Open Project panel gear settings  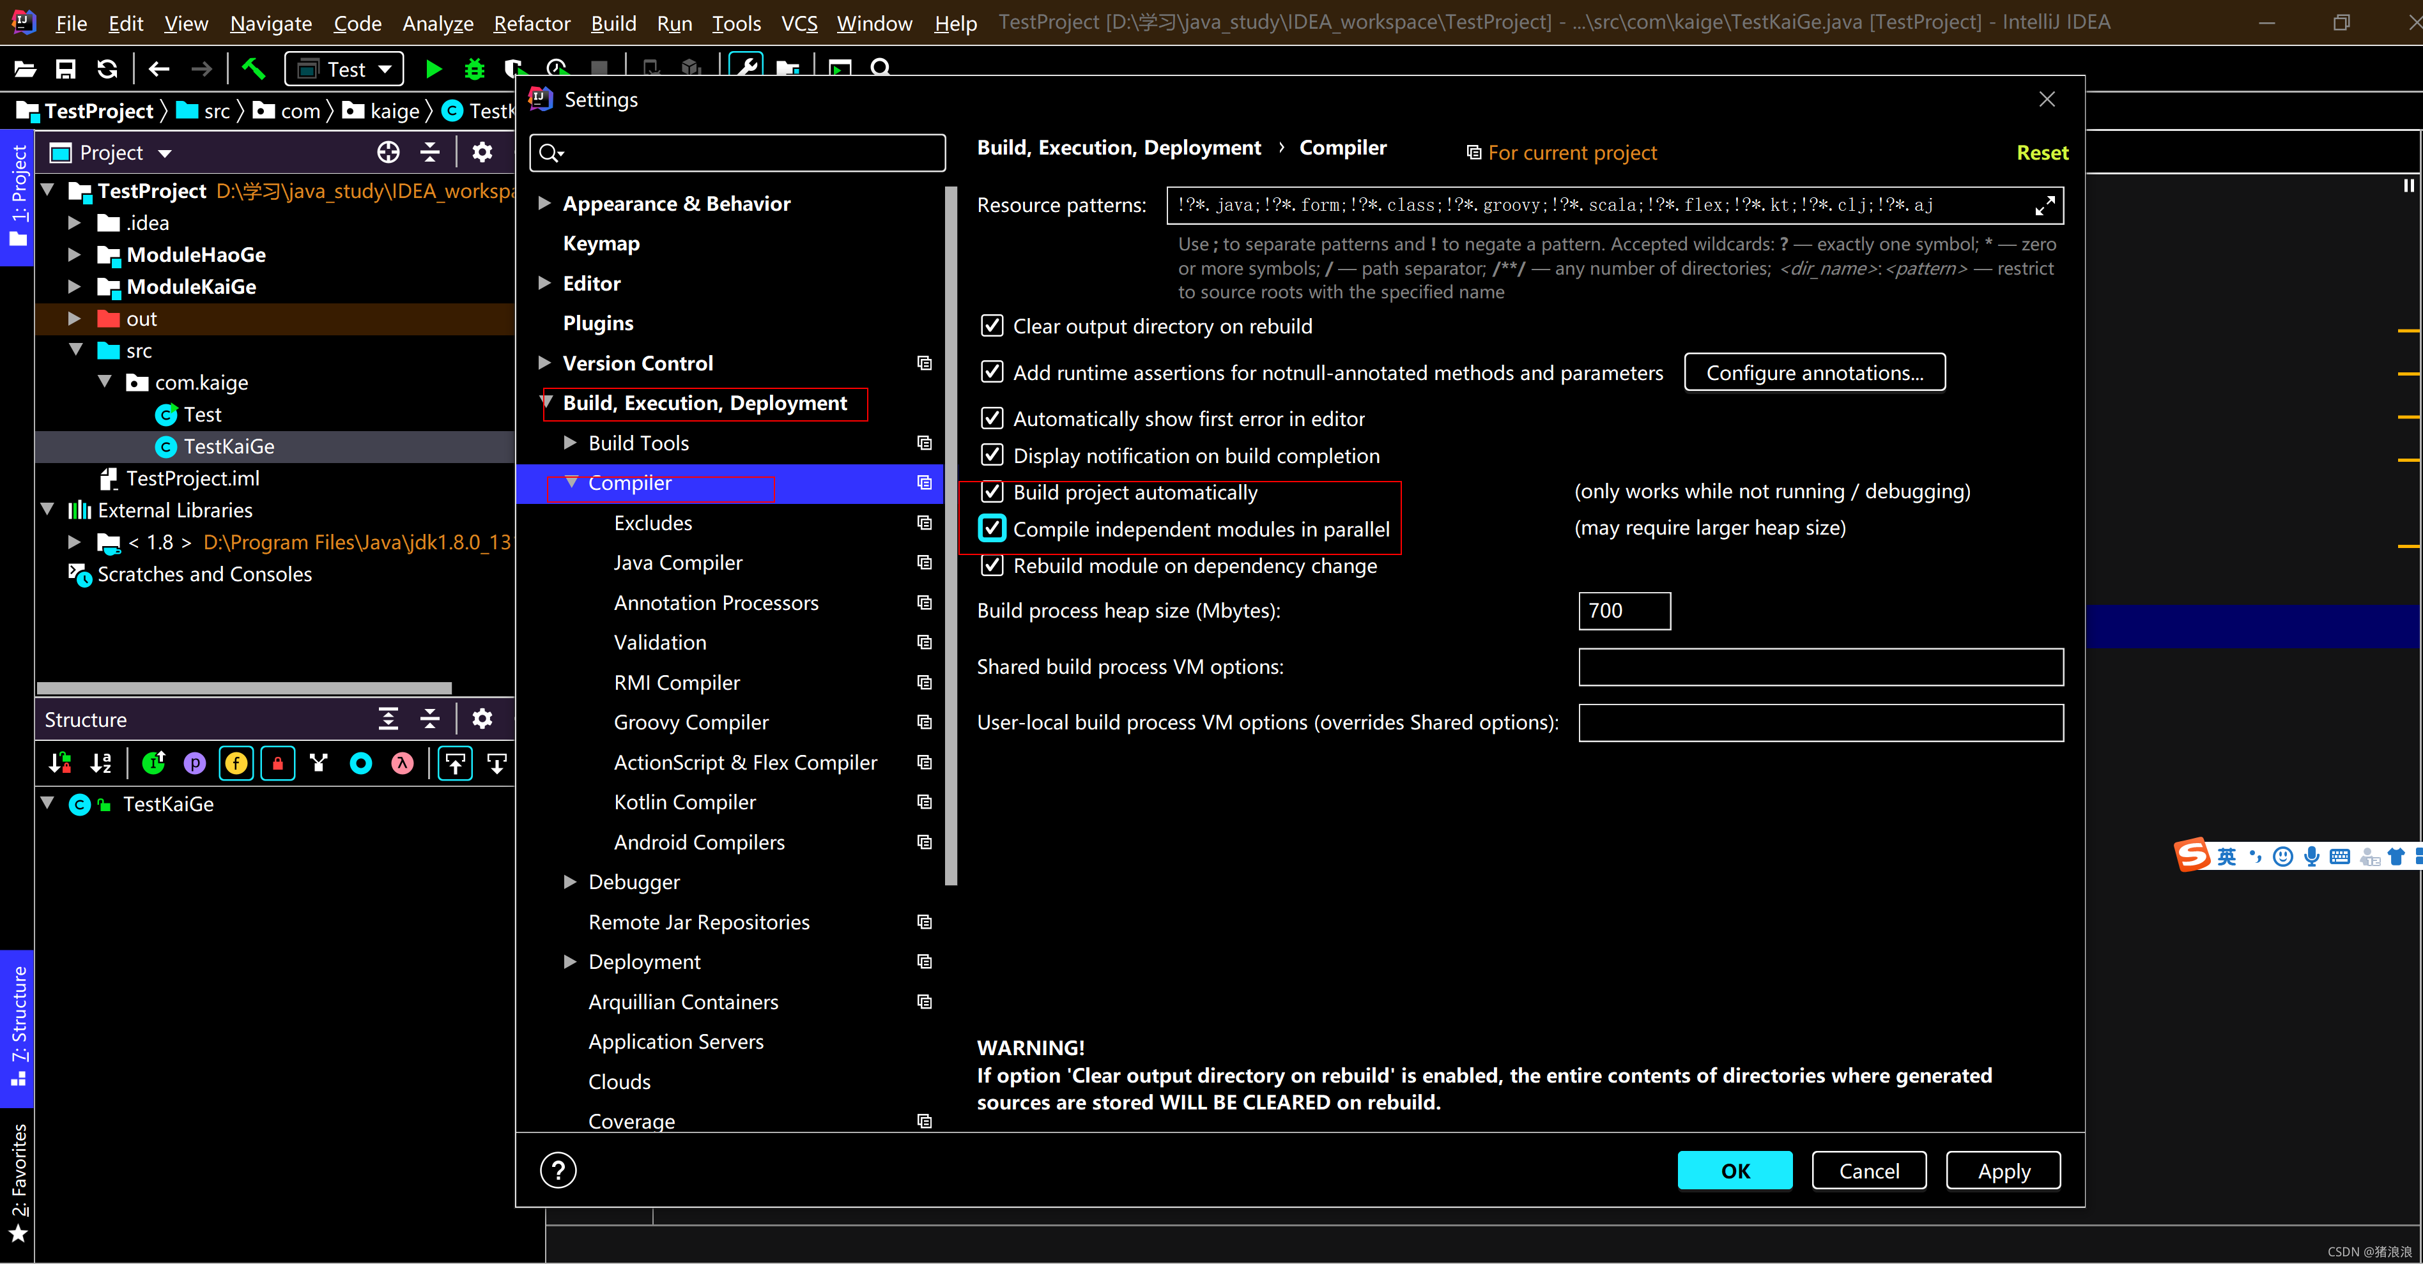point(482,153)
